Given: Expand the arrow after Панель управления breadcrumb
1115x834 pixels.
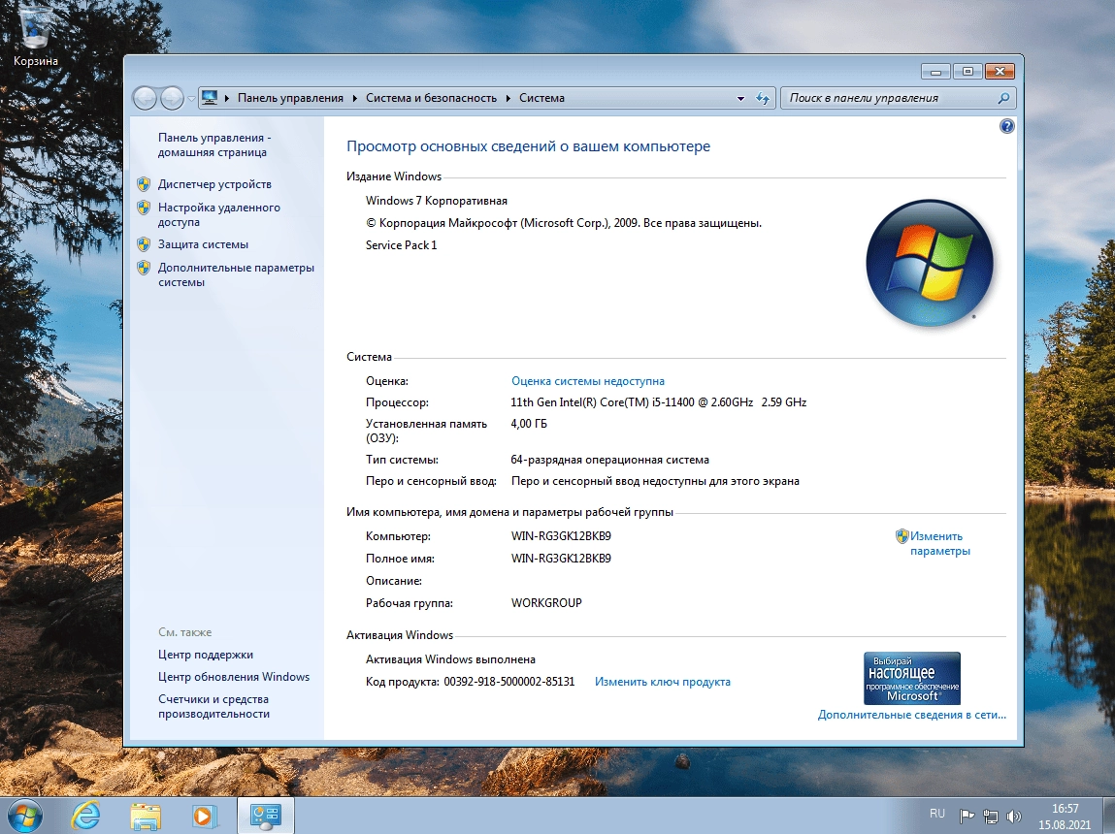Looking at the screenshot, I should click(x=354, y=98).
